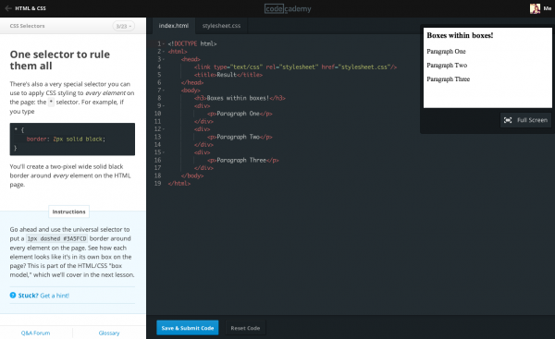Click the Paragraph Two code line

pyautogui.click(x=240, y=137)
